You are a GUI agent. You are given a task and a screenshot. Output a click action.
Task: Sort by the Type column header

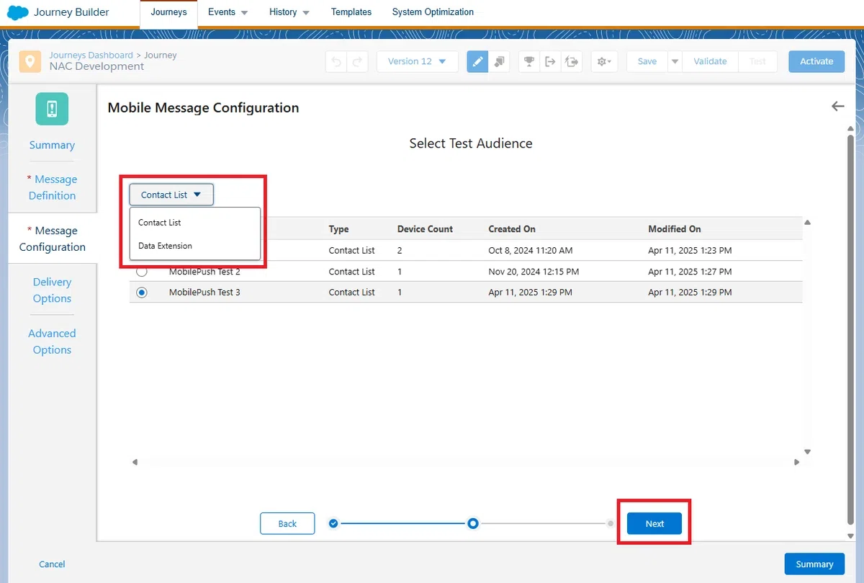click(338, 229)
